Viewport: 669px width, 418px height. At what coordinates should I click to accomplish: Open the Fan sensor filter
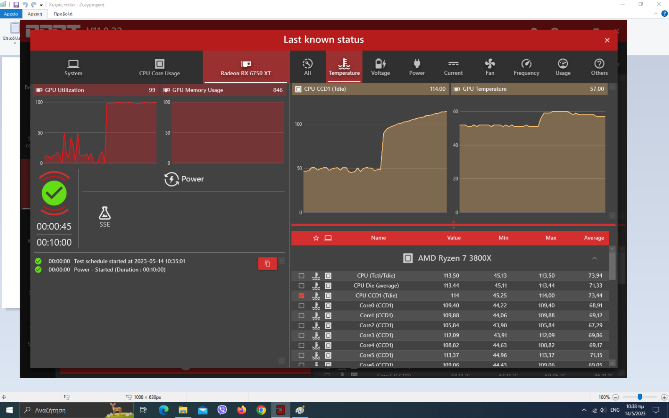point(490,67)
